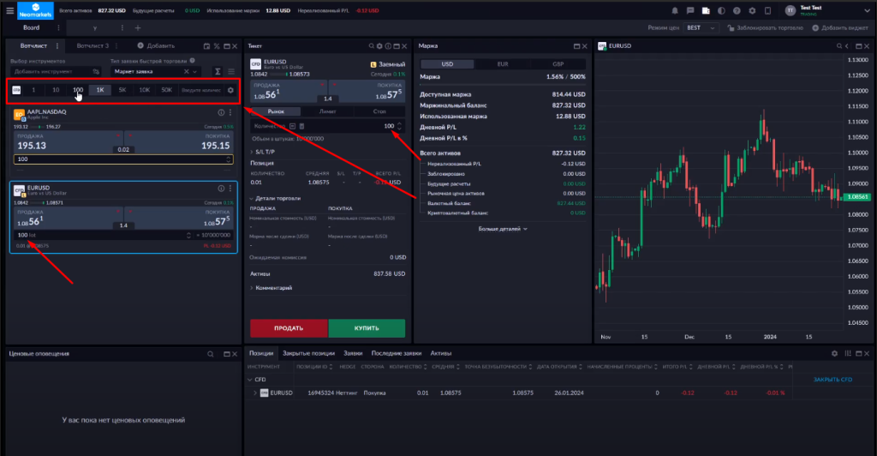This screenshot has width=877, height=456.
Task: Open column layout icon in Positions panel
Action: (x=848, y=354)
